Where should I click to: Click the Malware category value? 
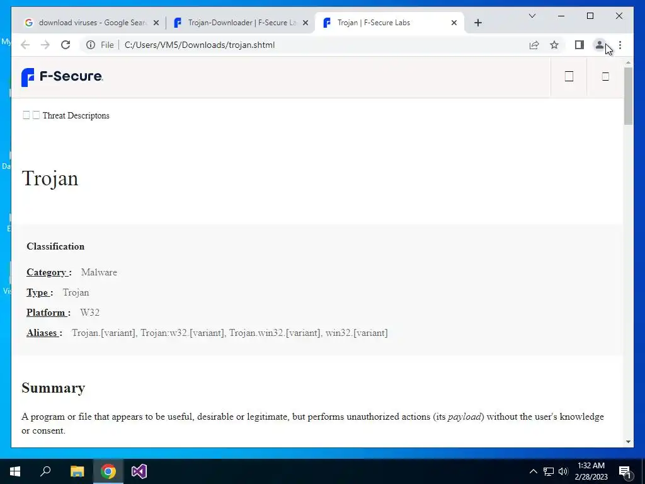coord(99,272)
